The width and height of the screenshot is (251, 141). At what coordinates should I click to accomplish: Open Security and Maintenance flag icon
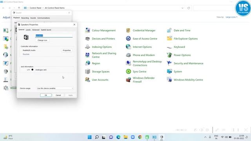[169, 63]
